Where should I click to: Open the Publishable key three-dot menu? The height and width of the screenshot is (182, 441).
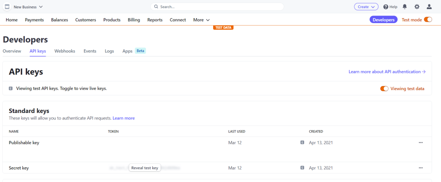(x=421, y=143)
